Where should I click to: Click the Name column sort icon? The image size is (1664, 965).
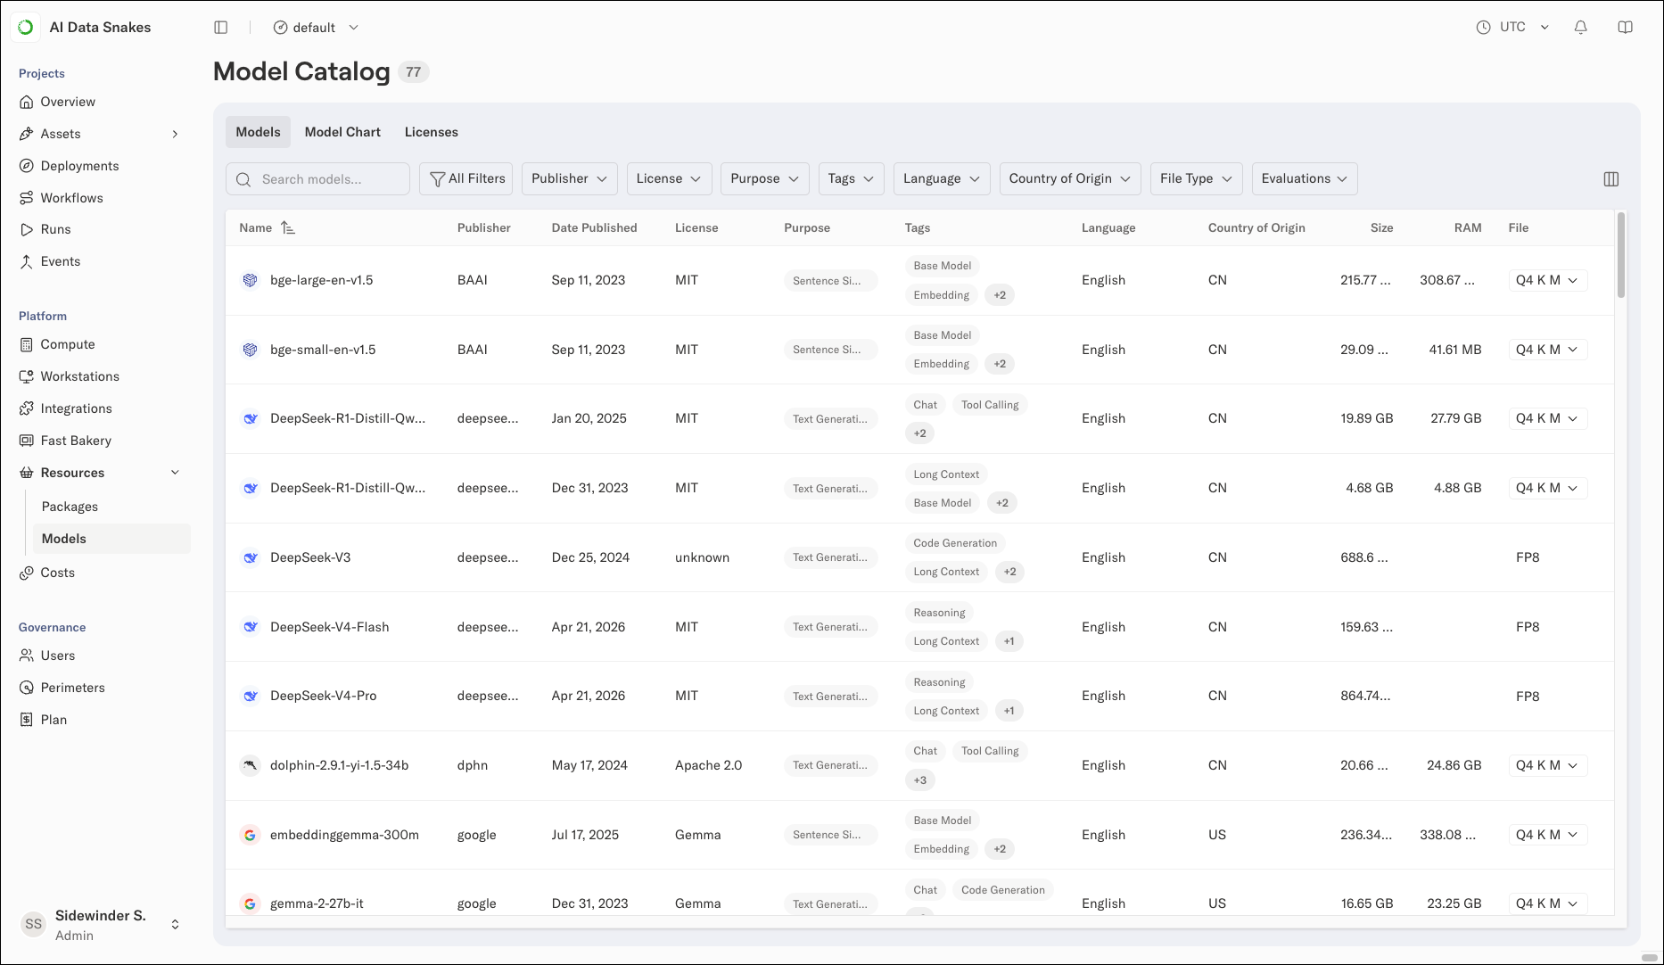pyautogui.click(x=288, y=228)
